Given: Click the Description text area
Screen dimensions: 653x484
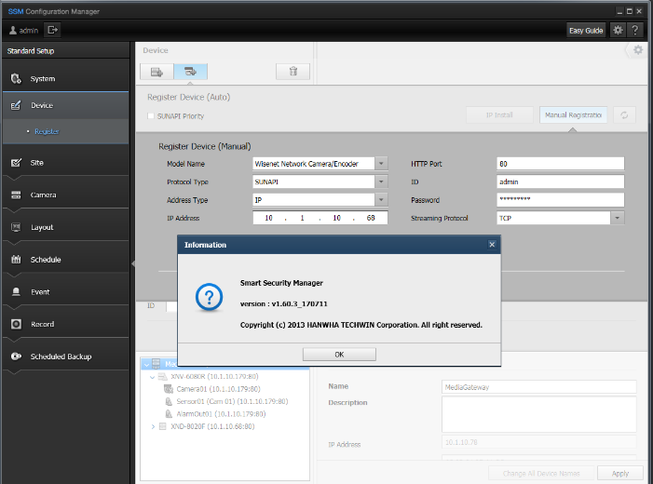Looking at the screenshot, I should (x=539, y=414).
